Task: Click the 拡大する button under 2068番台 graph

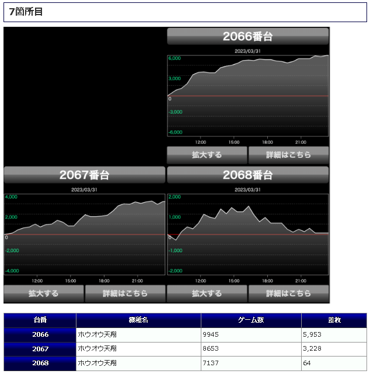Action: [207, 294]
